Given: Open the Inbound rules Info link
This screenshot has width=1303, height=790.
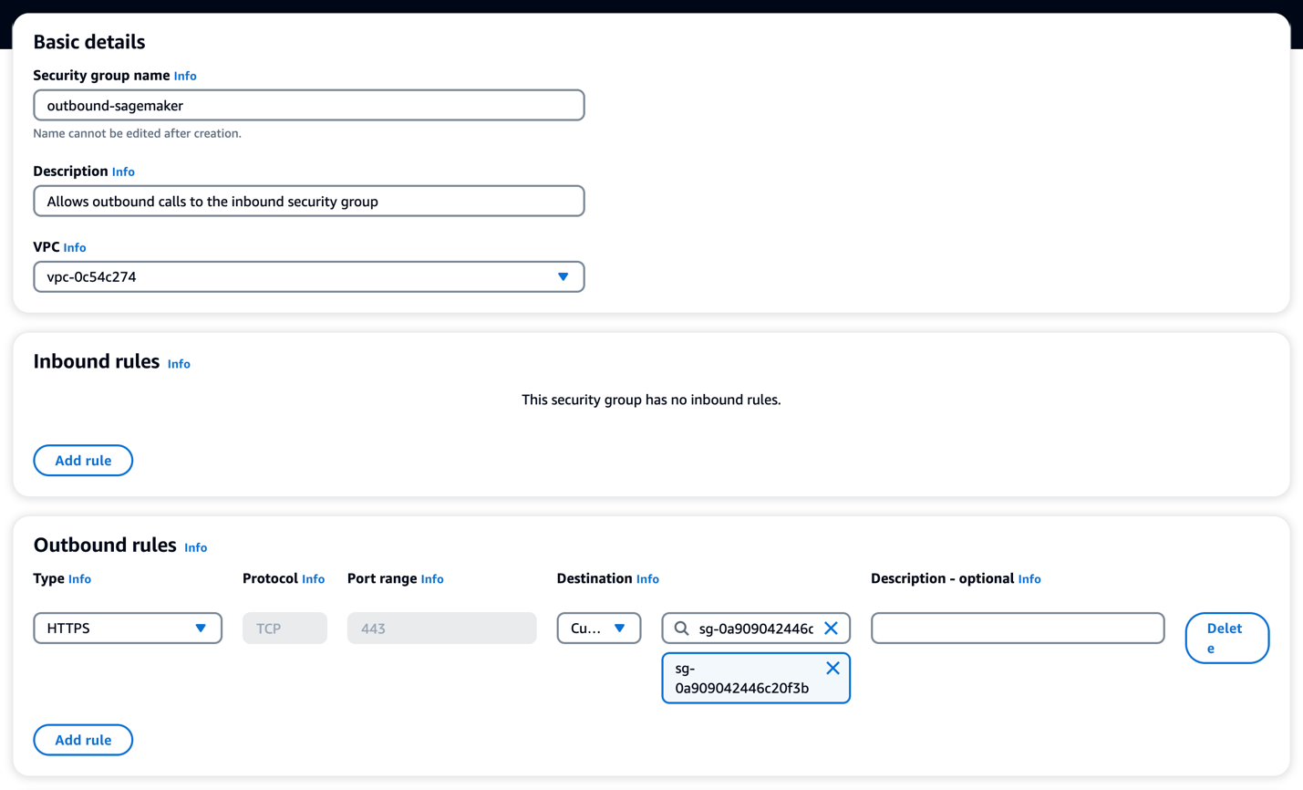Looking at the screenshot, I should [x=179, y=364].
